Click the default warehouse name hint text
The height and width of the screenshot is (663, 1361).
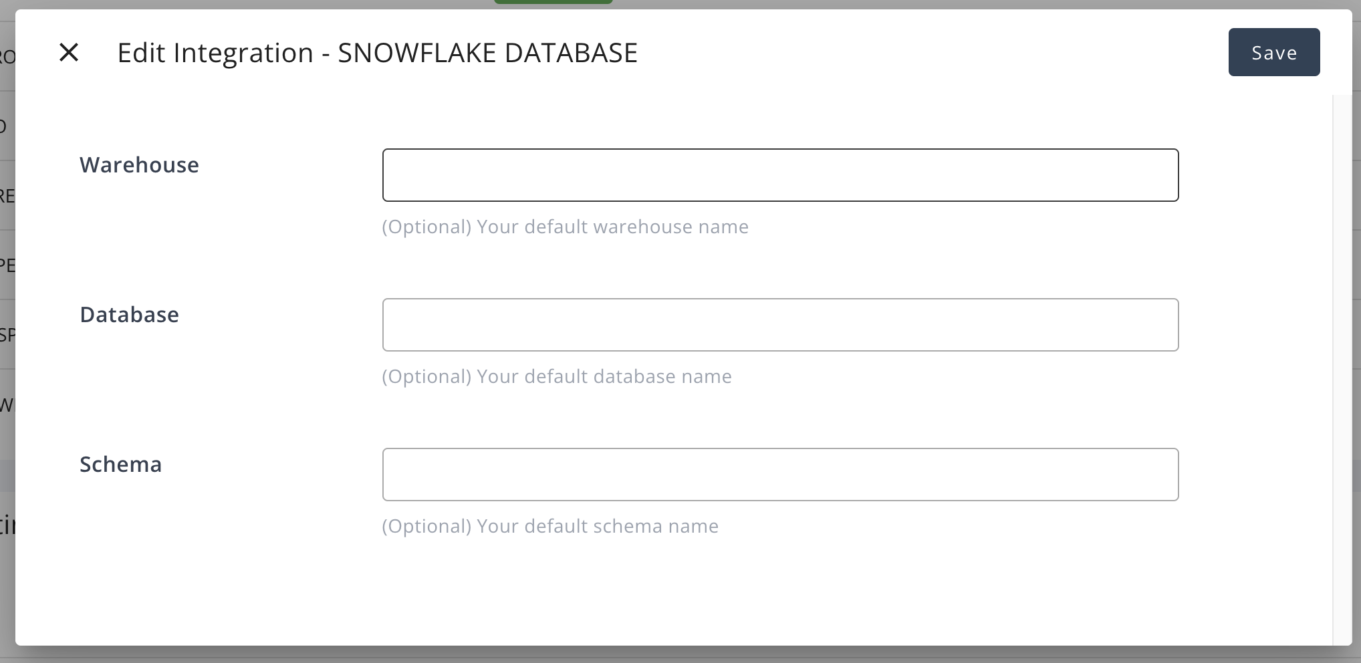pyautogui.click(x=565, y=227)
